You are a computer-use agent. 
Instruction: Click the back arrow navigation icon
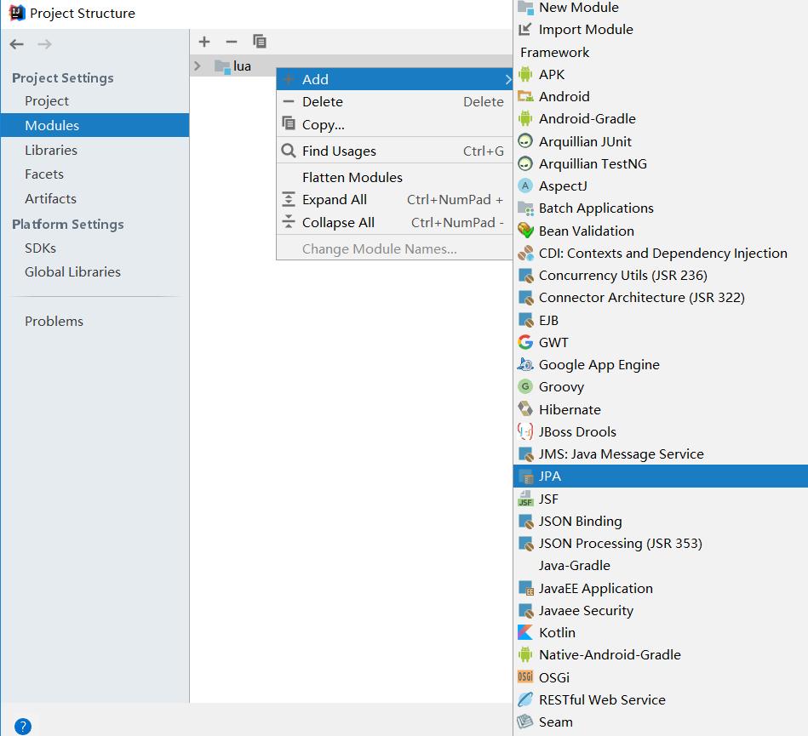[16, 44]
